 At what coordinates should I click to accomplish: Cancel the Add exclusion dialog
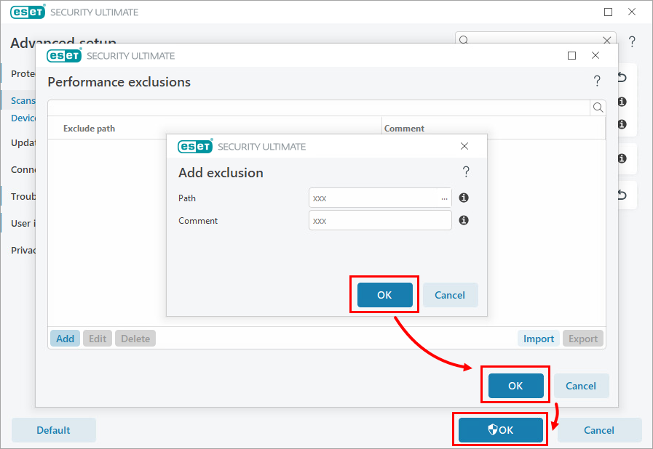(450, 295)
